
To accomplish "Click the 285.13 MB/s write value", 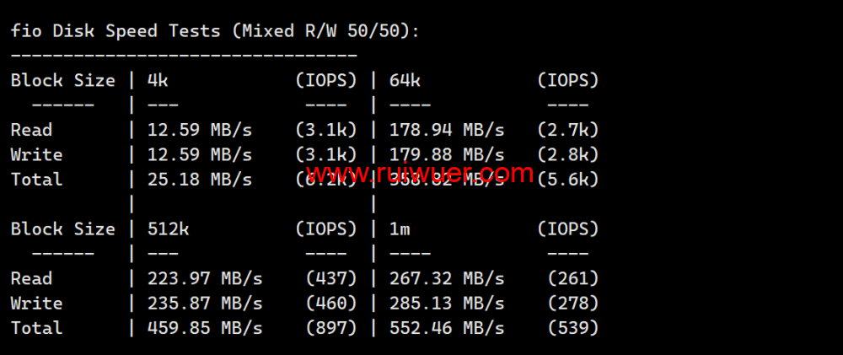I will tap(447, 304).
